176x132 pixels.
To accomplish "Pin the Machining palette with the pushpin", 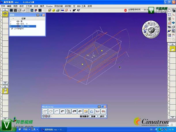I will 99,107.
